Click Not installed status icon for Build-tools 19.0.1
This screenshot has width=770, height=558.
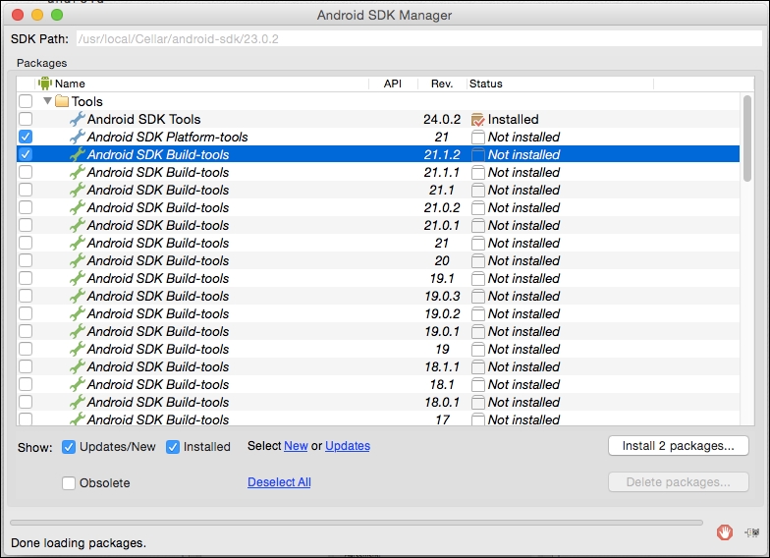point(477,332)
